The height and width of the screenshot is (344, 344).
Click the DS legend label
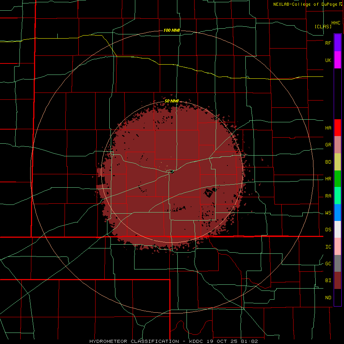coord(328,230)
